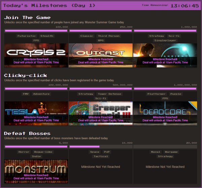Viewport: 202px width, 188px height.
Task: Click the Space tag
Action: pyautogui.click(x=95, y=152)
